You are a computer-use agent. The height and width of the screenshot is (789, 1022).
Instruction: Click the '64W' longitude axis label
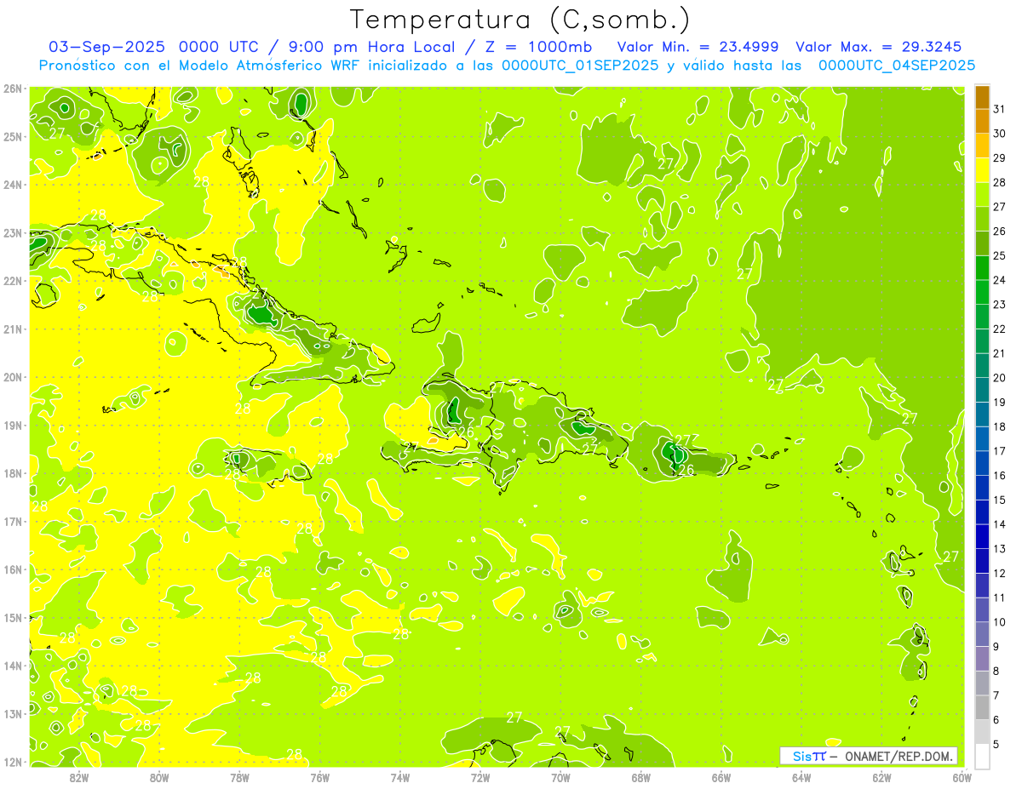coord(801,776)
